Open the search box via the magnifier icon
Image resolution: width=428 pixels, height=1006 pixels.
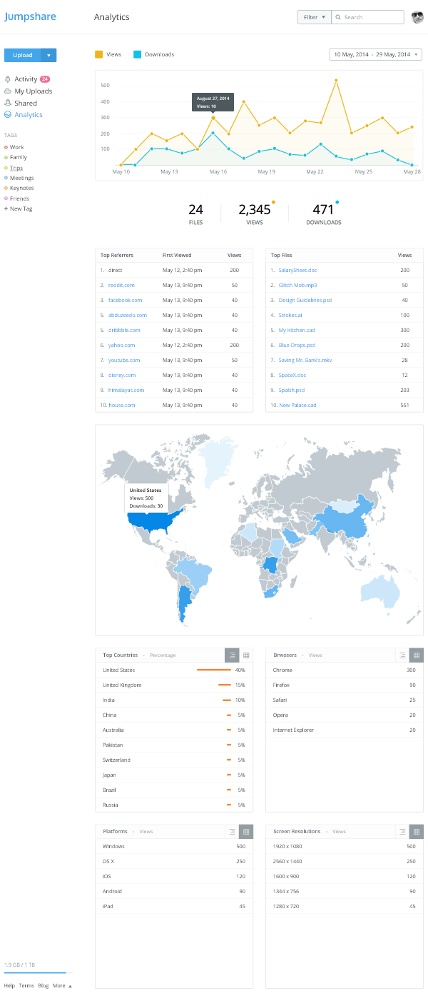click(339, 16)
